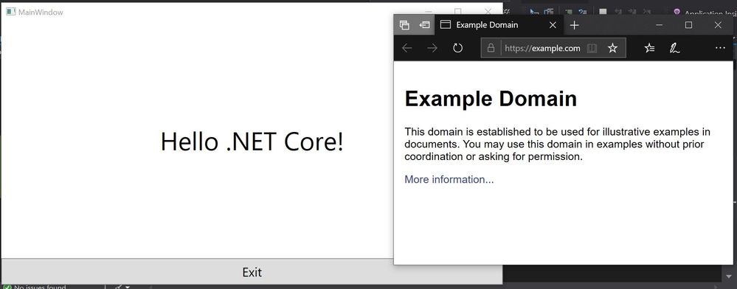This screenshot has height=289, width=737.
Task: Click the Exit button in MainWindow
Action: pyautogui.click(x=252, y=271)
